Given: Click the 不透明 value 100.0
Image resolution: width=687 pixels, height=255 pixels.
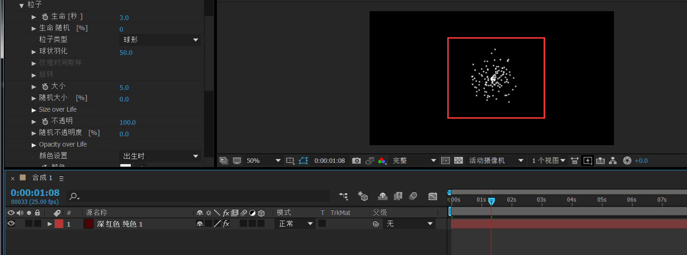Looking at the screenshot, I should click(x=128, y=122).
